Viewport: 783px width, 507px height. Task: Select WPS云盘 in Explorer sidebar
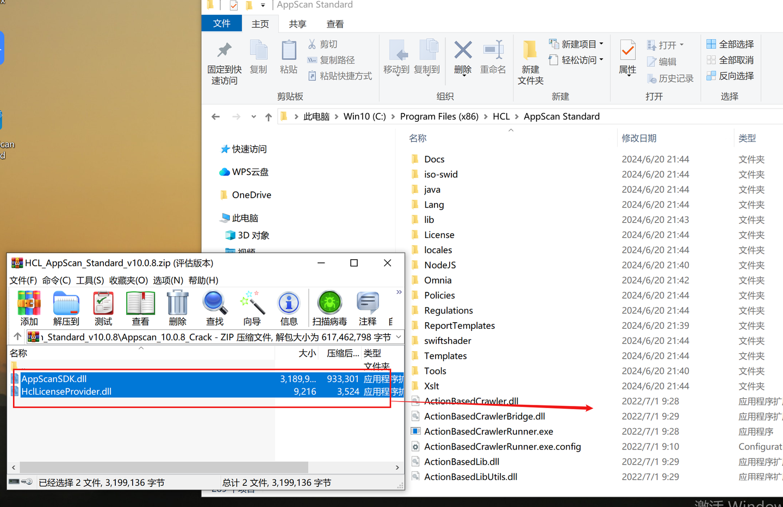point(244,172)
